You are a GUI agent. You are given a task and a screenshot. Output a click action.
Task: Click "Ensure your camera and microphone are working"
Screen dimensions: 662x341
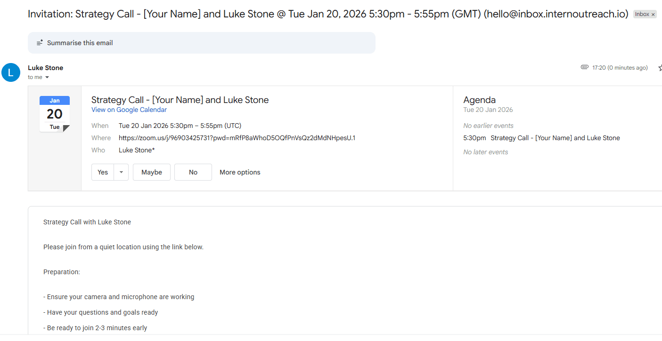pos(119,297)
